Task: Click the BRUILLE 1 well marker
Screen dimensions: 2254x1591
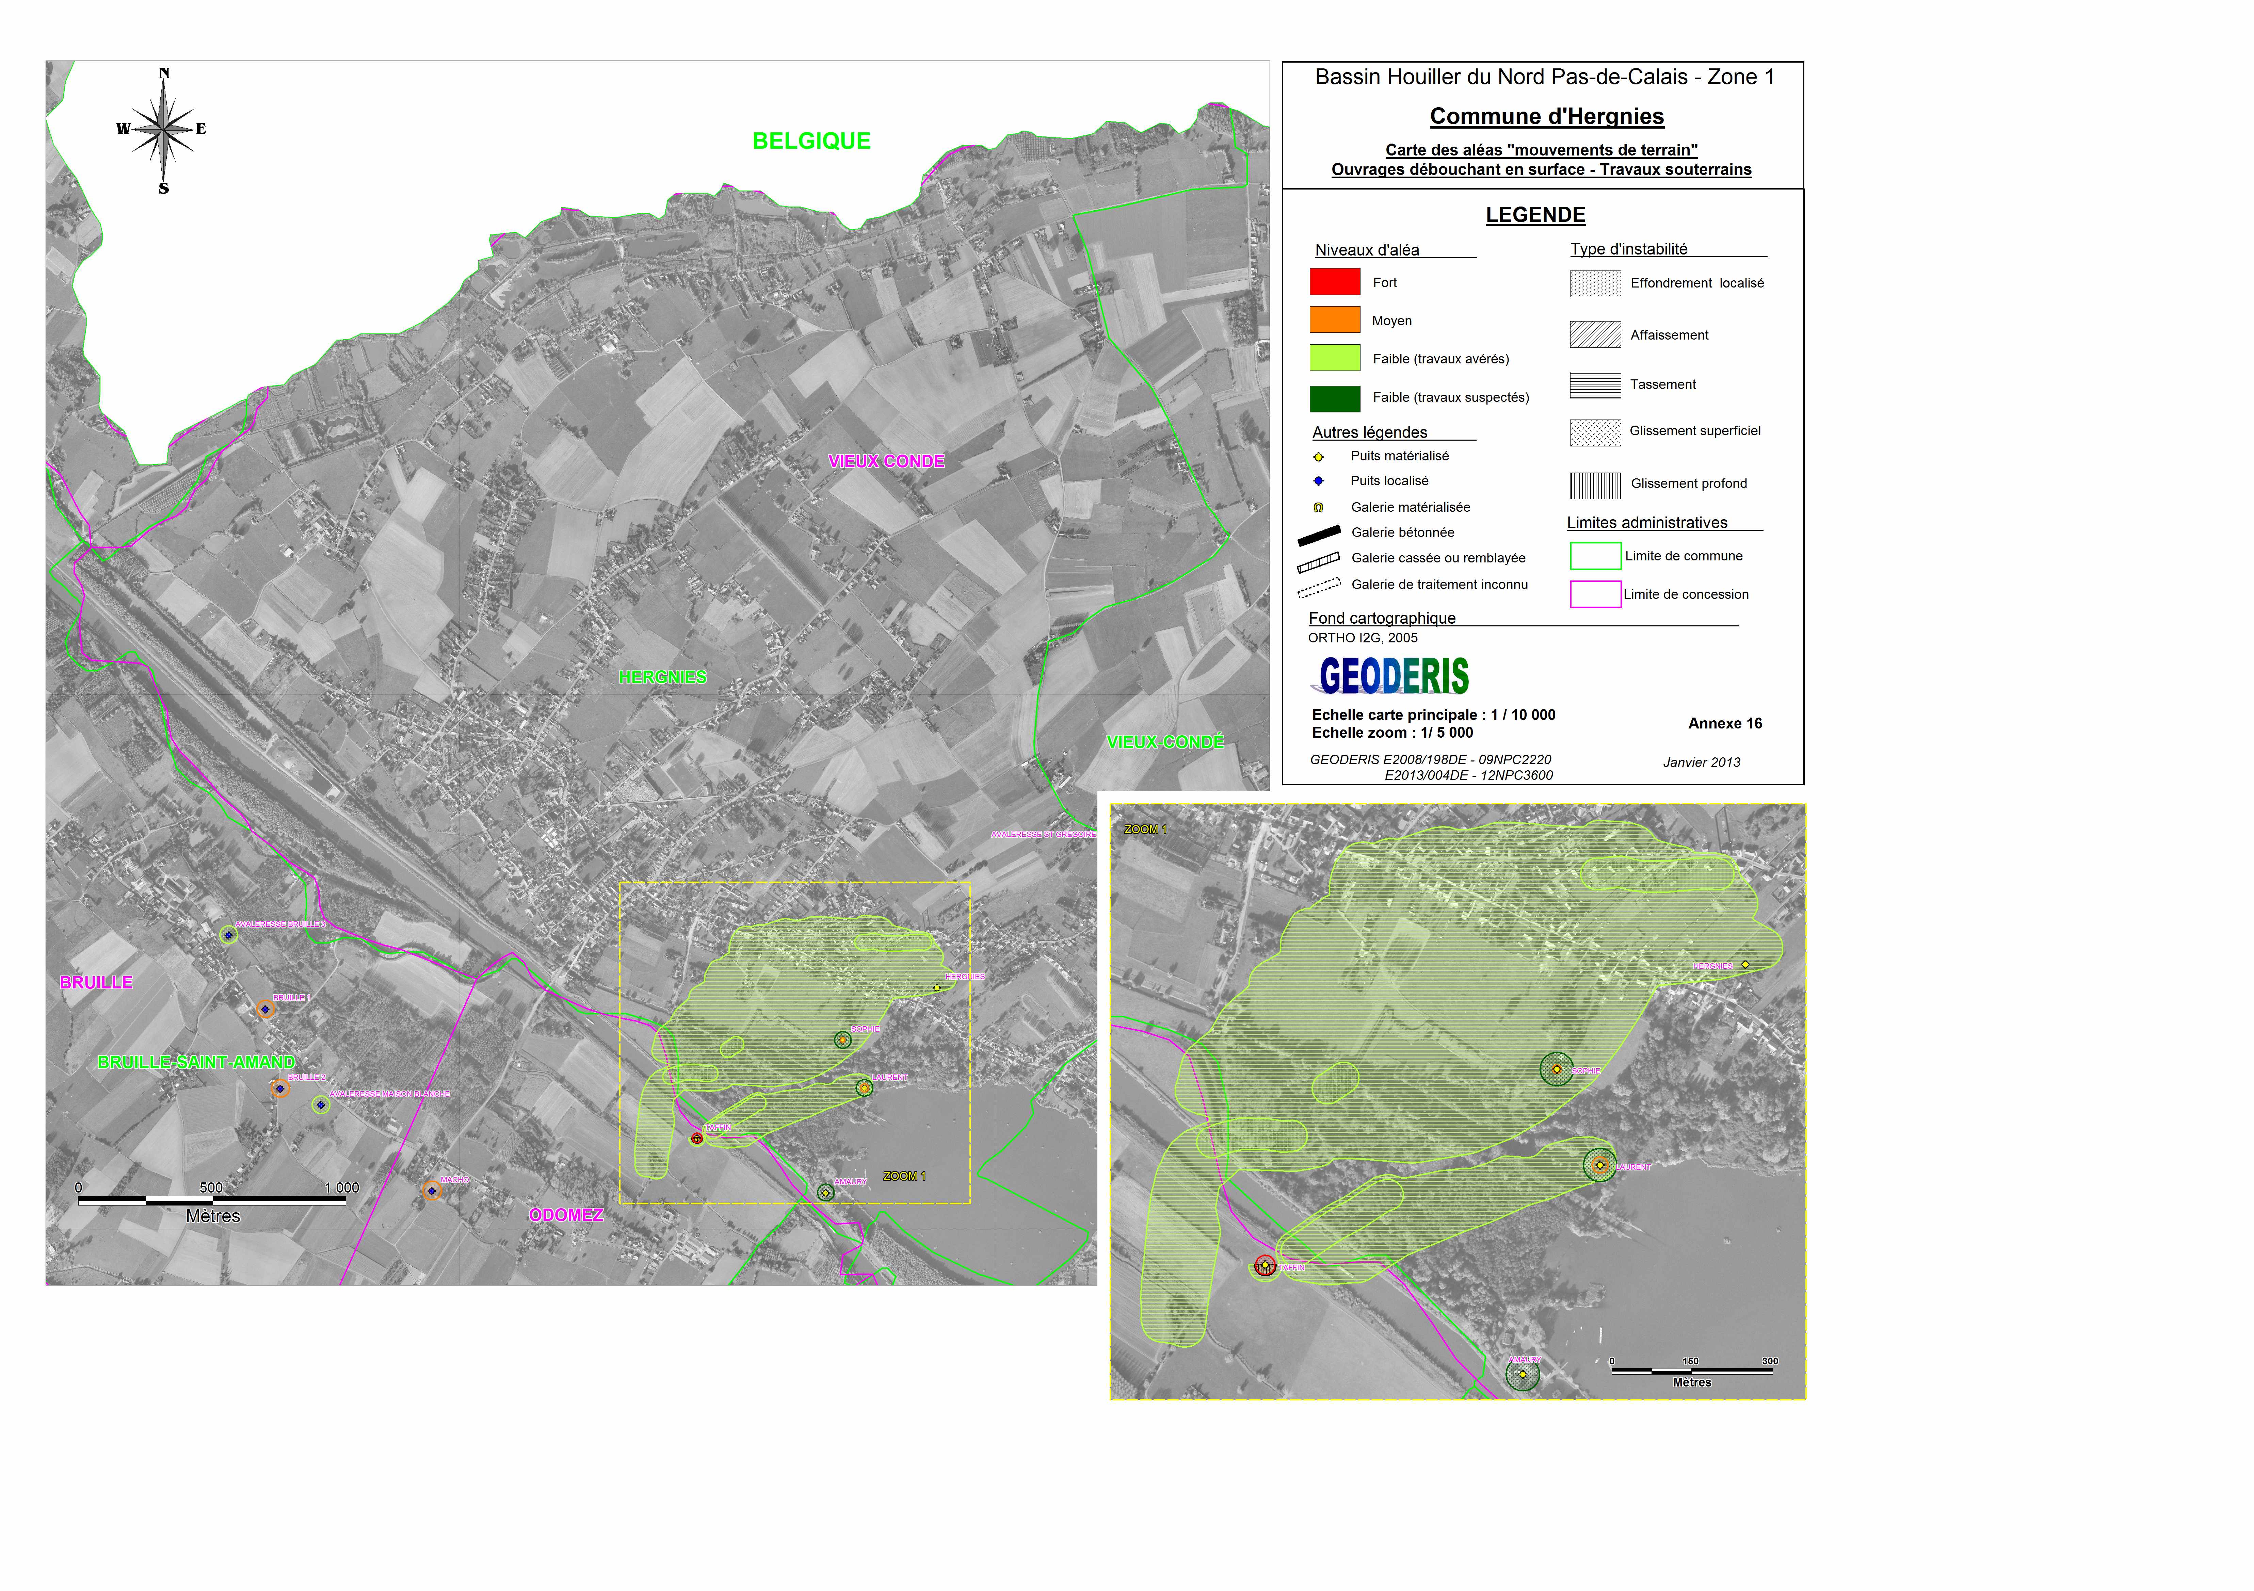Action: pos(265,1009)
